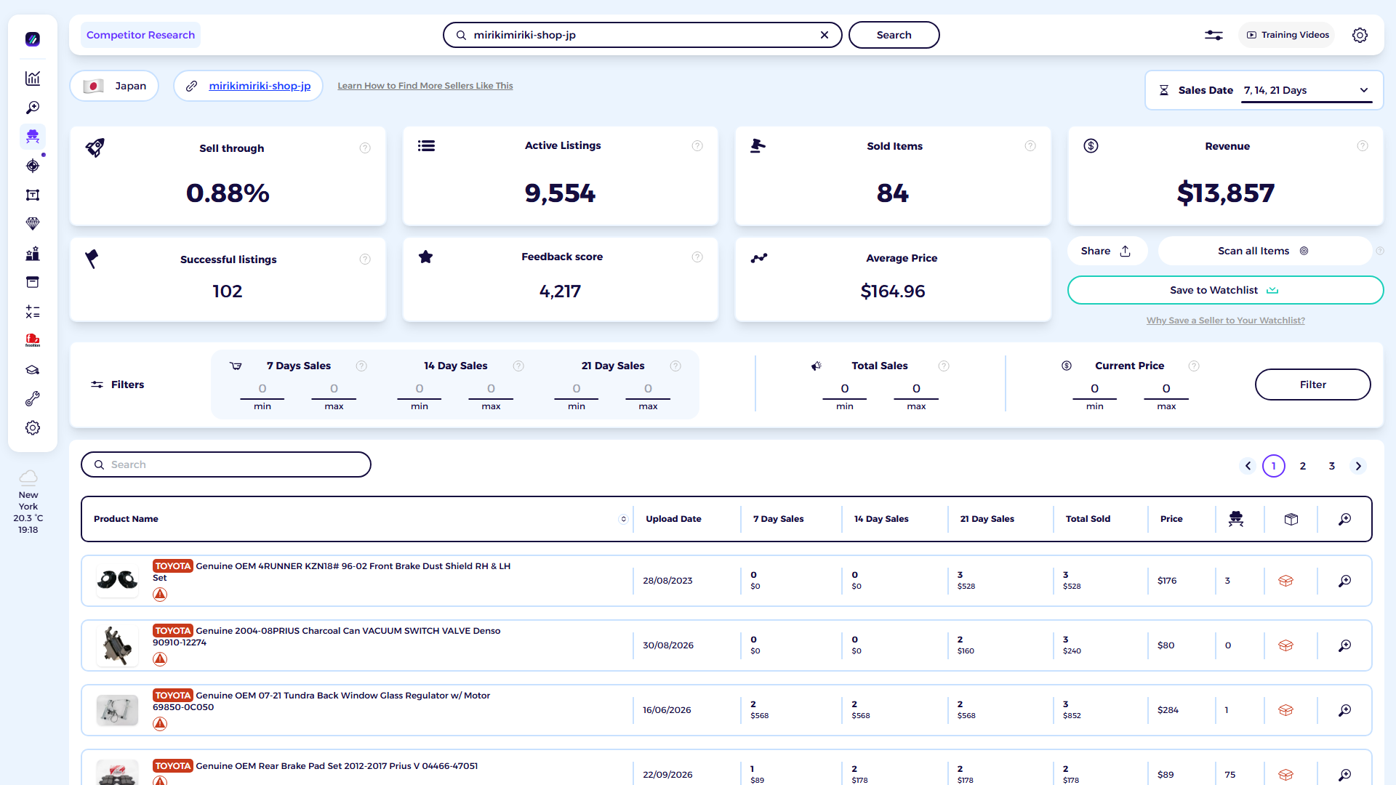Viewport: 1396px width, 785px height.
Task: Open the sidebar settings gear icon
Action: pyautogui.click(x=32, y=428)
